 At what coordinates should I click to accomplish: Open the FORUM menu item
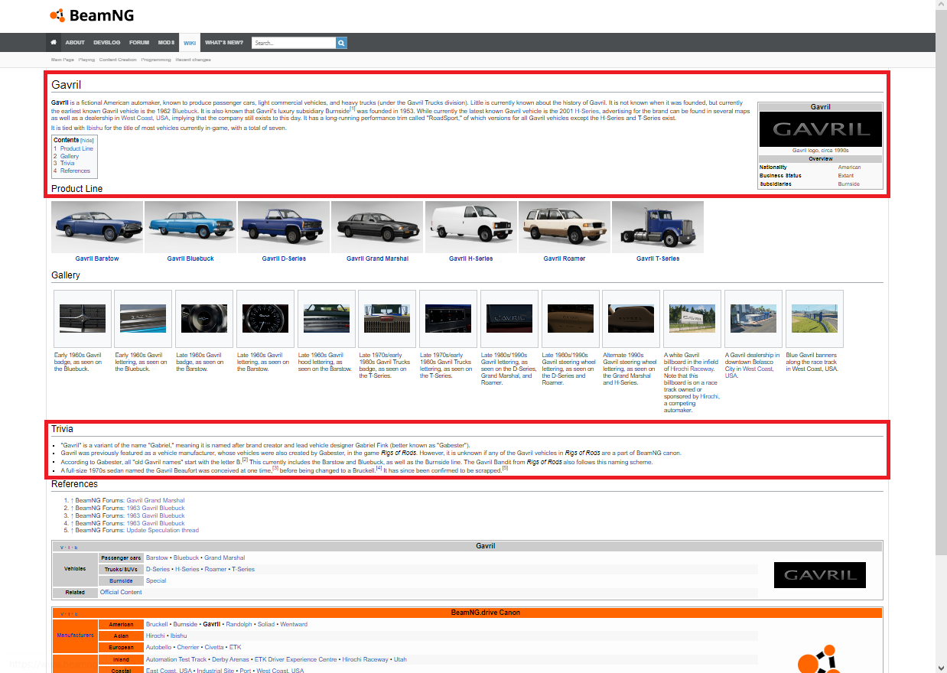[139, 43]
